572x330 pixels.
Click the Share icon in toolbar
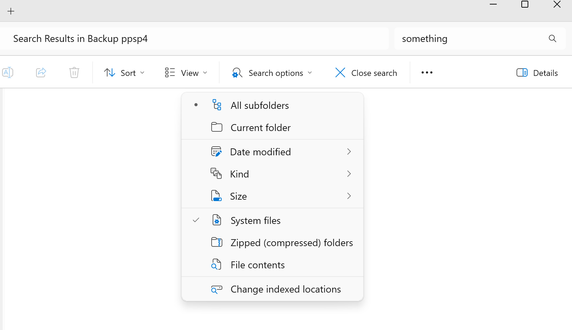tap(41, 72)
